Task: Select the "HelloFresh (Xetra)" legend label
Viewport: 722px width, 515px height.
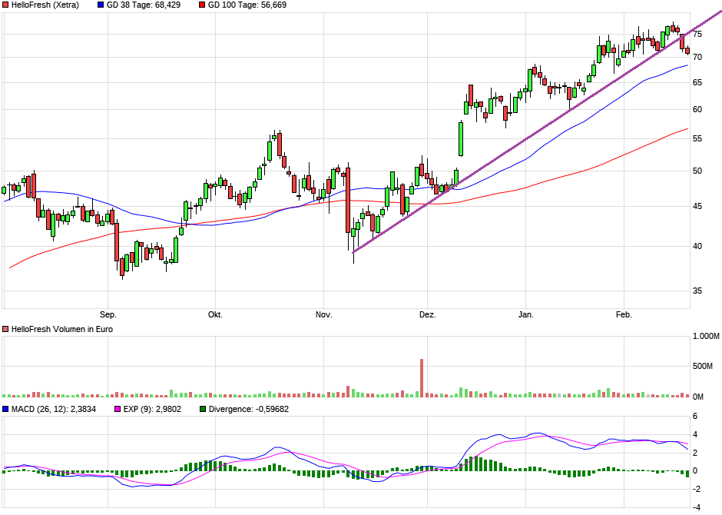Action: 45,5
